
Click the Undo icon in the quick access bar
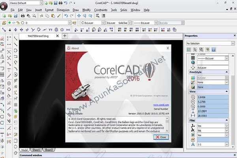[66, 3]
